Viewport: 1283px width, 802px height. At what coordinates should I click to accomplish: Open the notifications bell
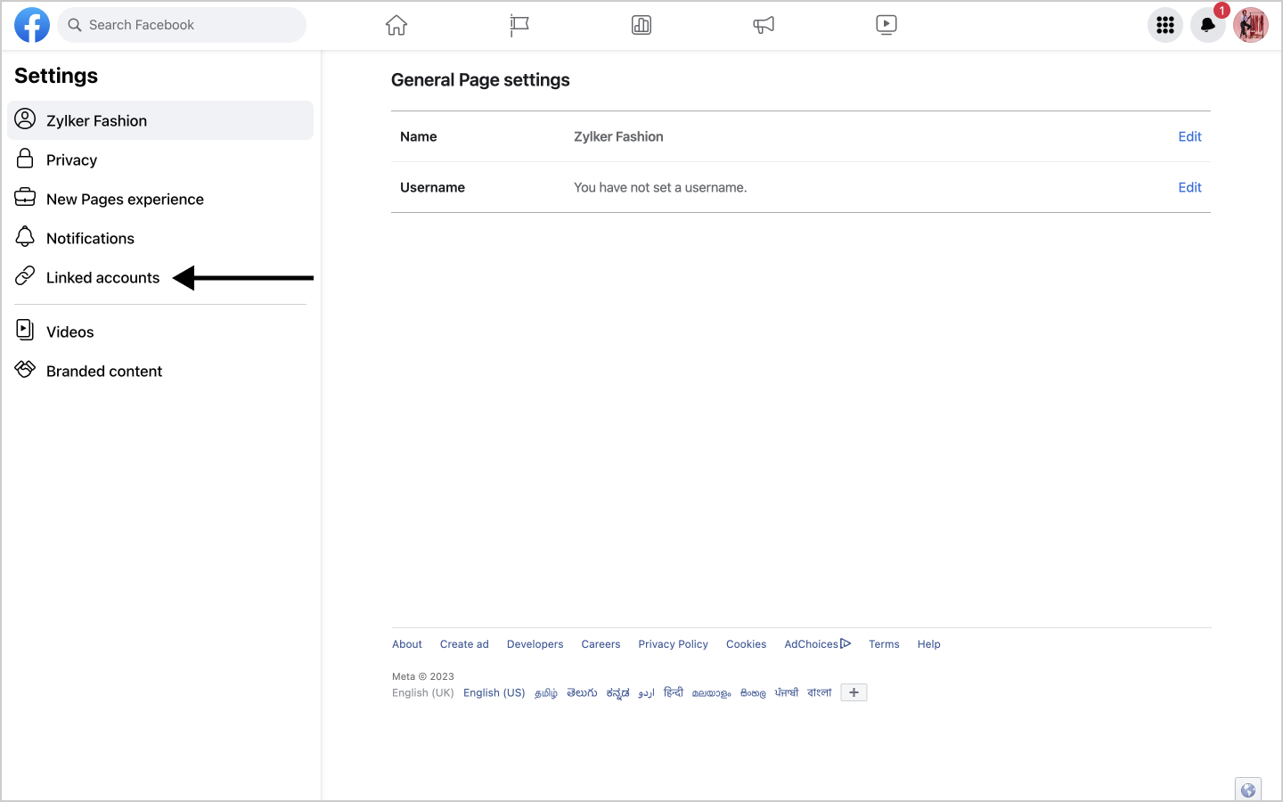(x=1208, y=25)
